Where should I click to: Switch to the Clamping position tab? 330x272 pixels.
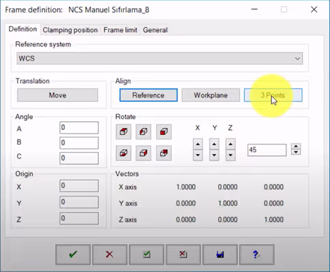click(70, 30)
